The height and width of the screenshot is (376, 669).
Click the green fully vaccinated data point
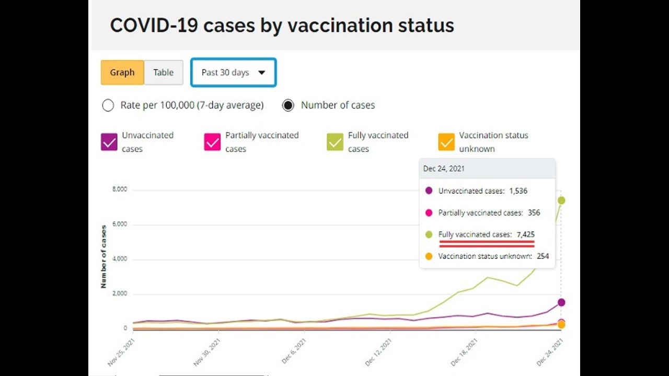561,201
